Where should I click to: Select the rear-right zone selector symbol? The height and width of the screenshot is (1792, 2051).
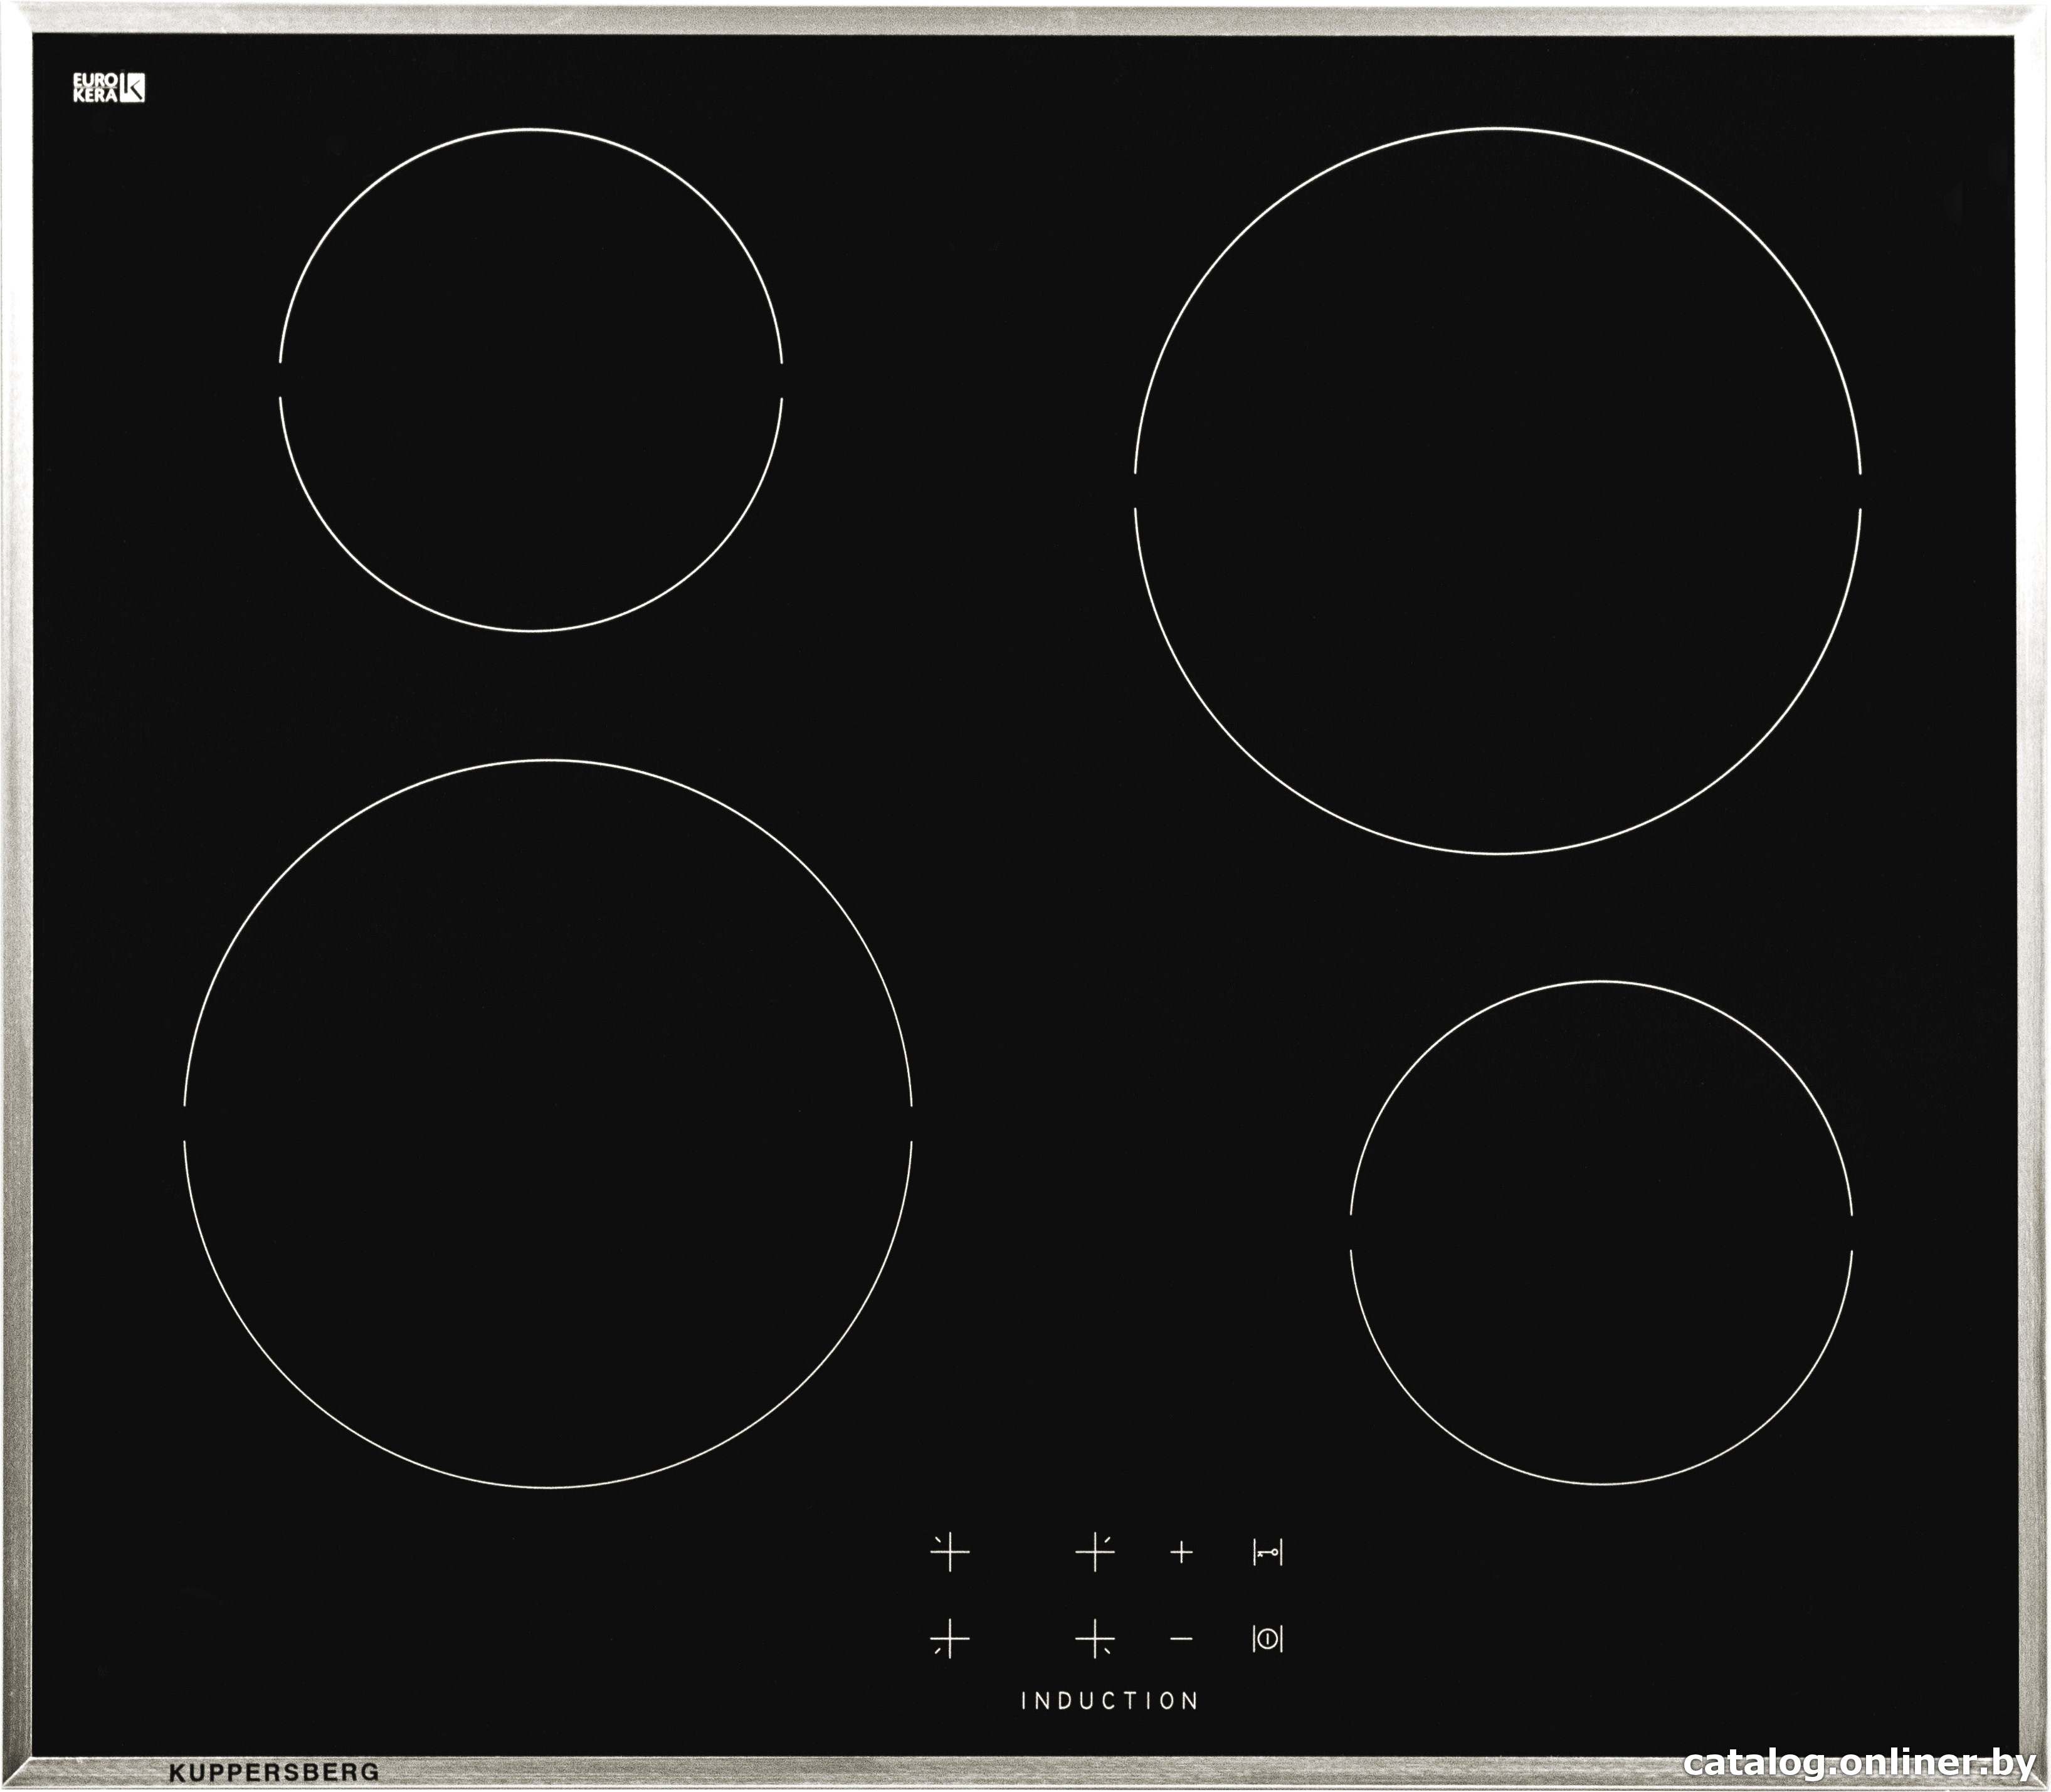(1095, 1552)
